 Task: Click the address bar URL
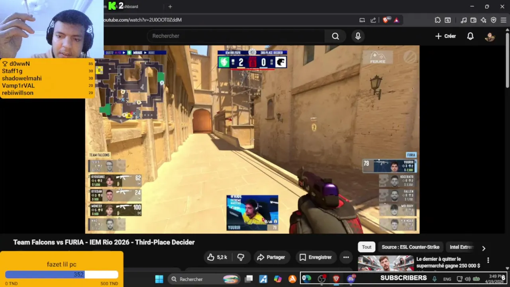click(x=142, y=20)
